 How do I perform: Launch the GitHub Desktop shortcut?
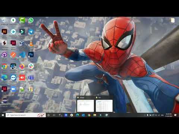coord(4,55)
